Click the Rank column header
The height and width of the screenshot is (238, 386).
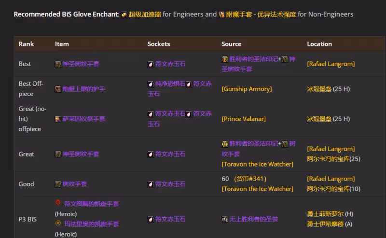[26, 44]
